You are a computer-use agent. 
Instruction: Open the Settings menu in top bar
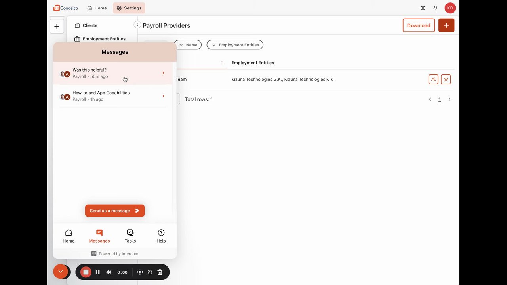coord(129,8)
